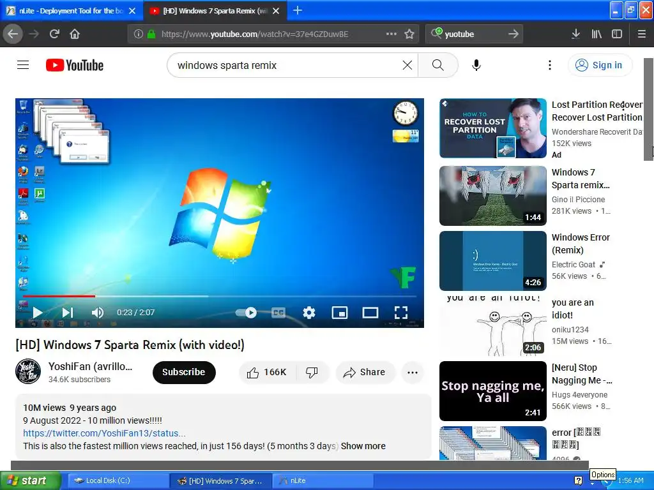Click the green padlock security icon
Viewport: 654px width, 490px height.
tap(151, 34)
